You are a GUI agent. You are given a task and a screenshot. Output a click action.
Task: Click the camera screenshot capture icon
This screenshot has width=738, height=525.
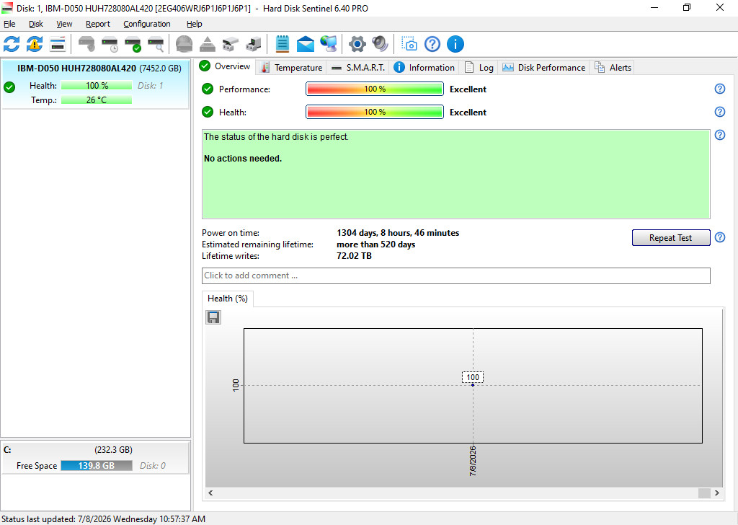click(x=409, y=44)
